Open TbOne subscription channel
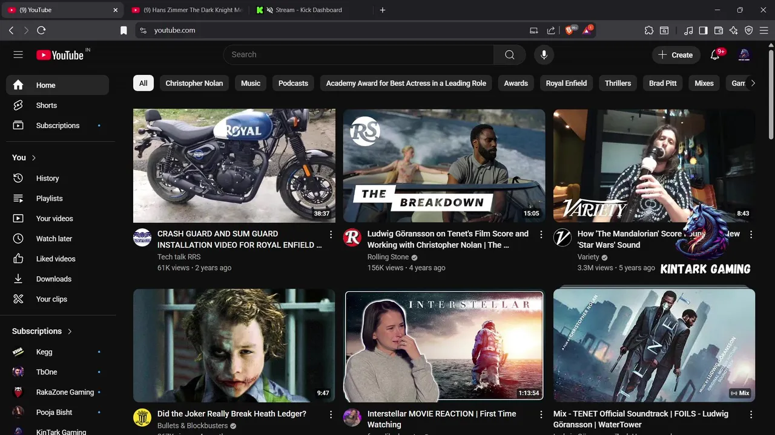 (58, 372)
